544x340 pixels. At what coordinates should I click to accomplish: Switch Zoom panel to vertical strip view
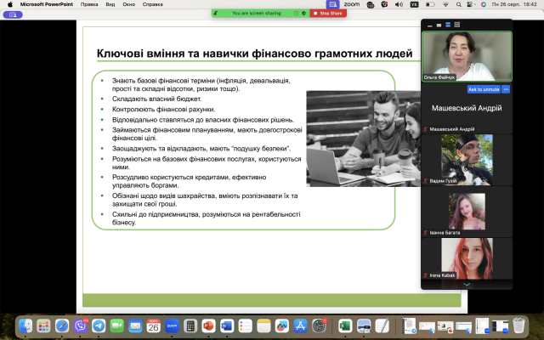tap(448, 25)
